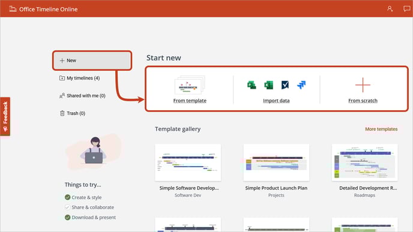This screenshot has height=232, width=413.
Task: Toggle the Download & present checkmark
Action: [x=67, y=217]
